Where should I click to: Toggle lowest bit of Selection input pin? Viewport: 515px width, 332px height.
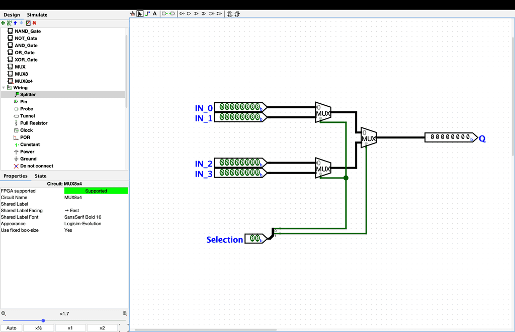(257, 239)
